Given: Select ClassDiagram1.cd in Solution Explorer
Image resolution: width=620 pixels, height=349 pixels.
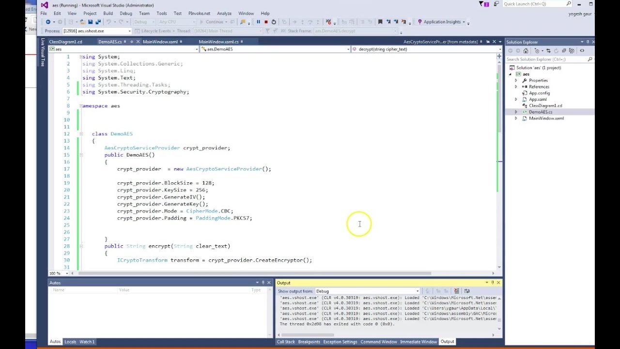Looking at the screenshot, I should point(545,106).
